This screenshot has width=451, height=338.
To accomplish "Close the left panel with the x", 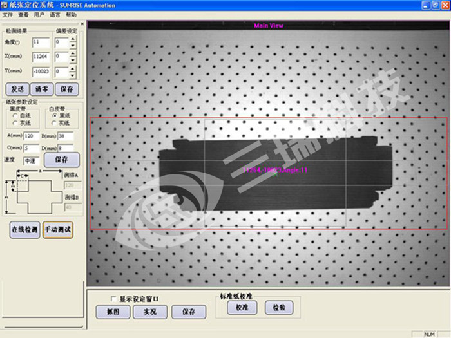I will (x=82, y=24).
